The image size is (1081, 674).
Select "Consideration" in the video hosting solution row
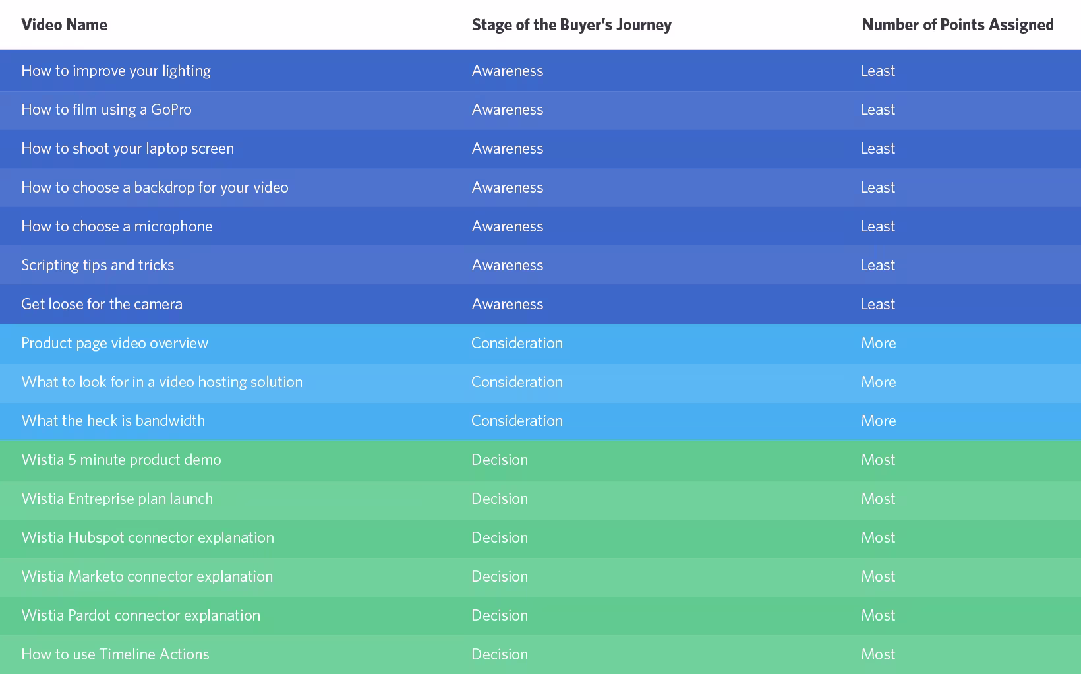(x=517, y=382)
